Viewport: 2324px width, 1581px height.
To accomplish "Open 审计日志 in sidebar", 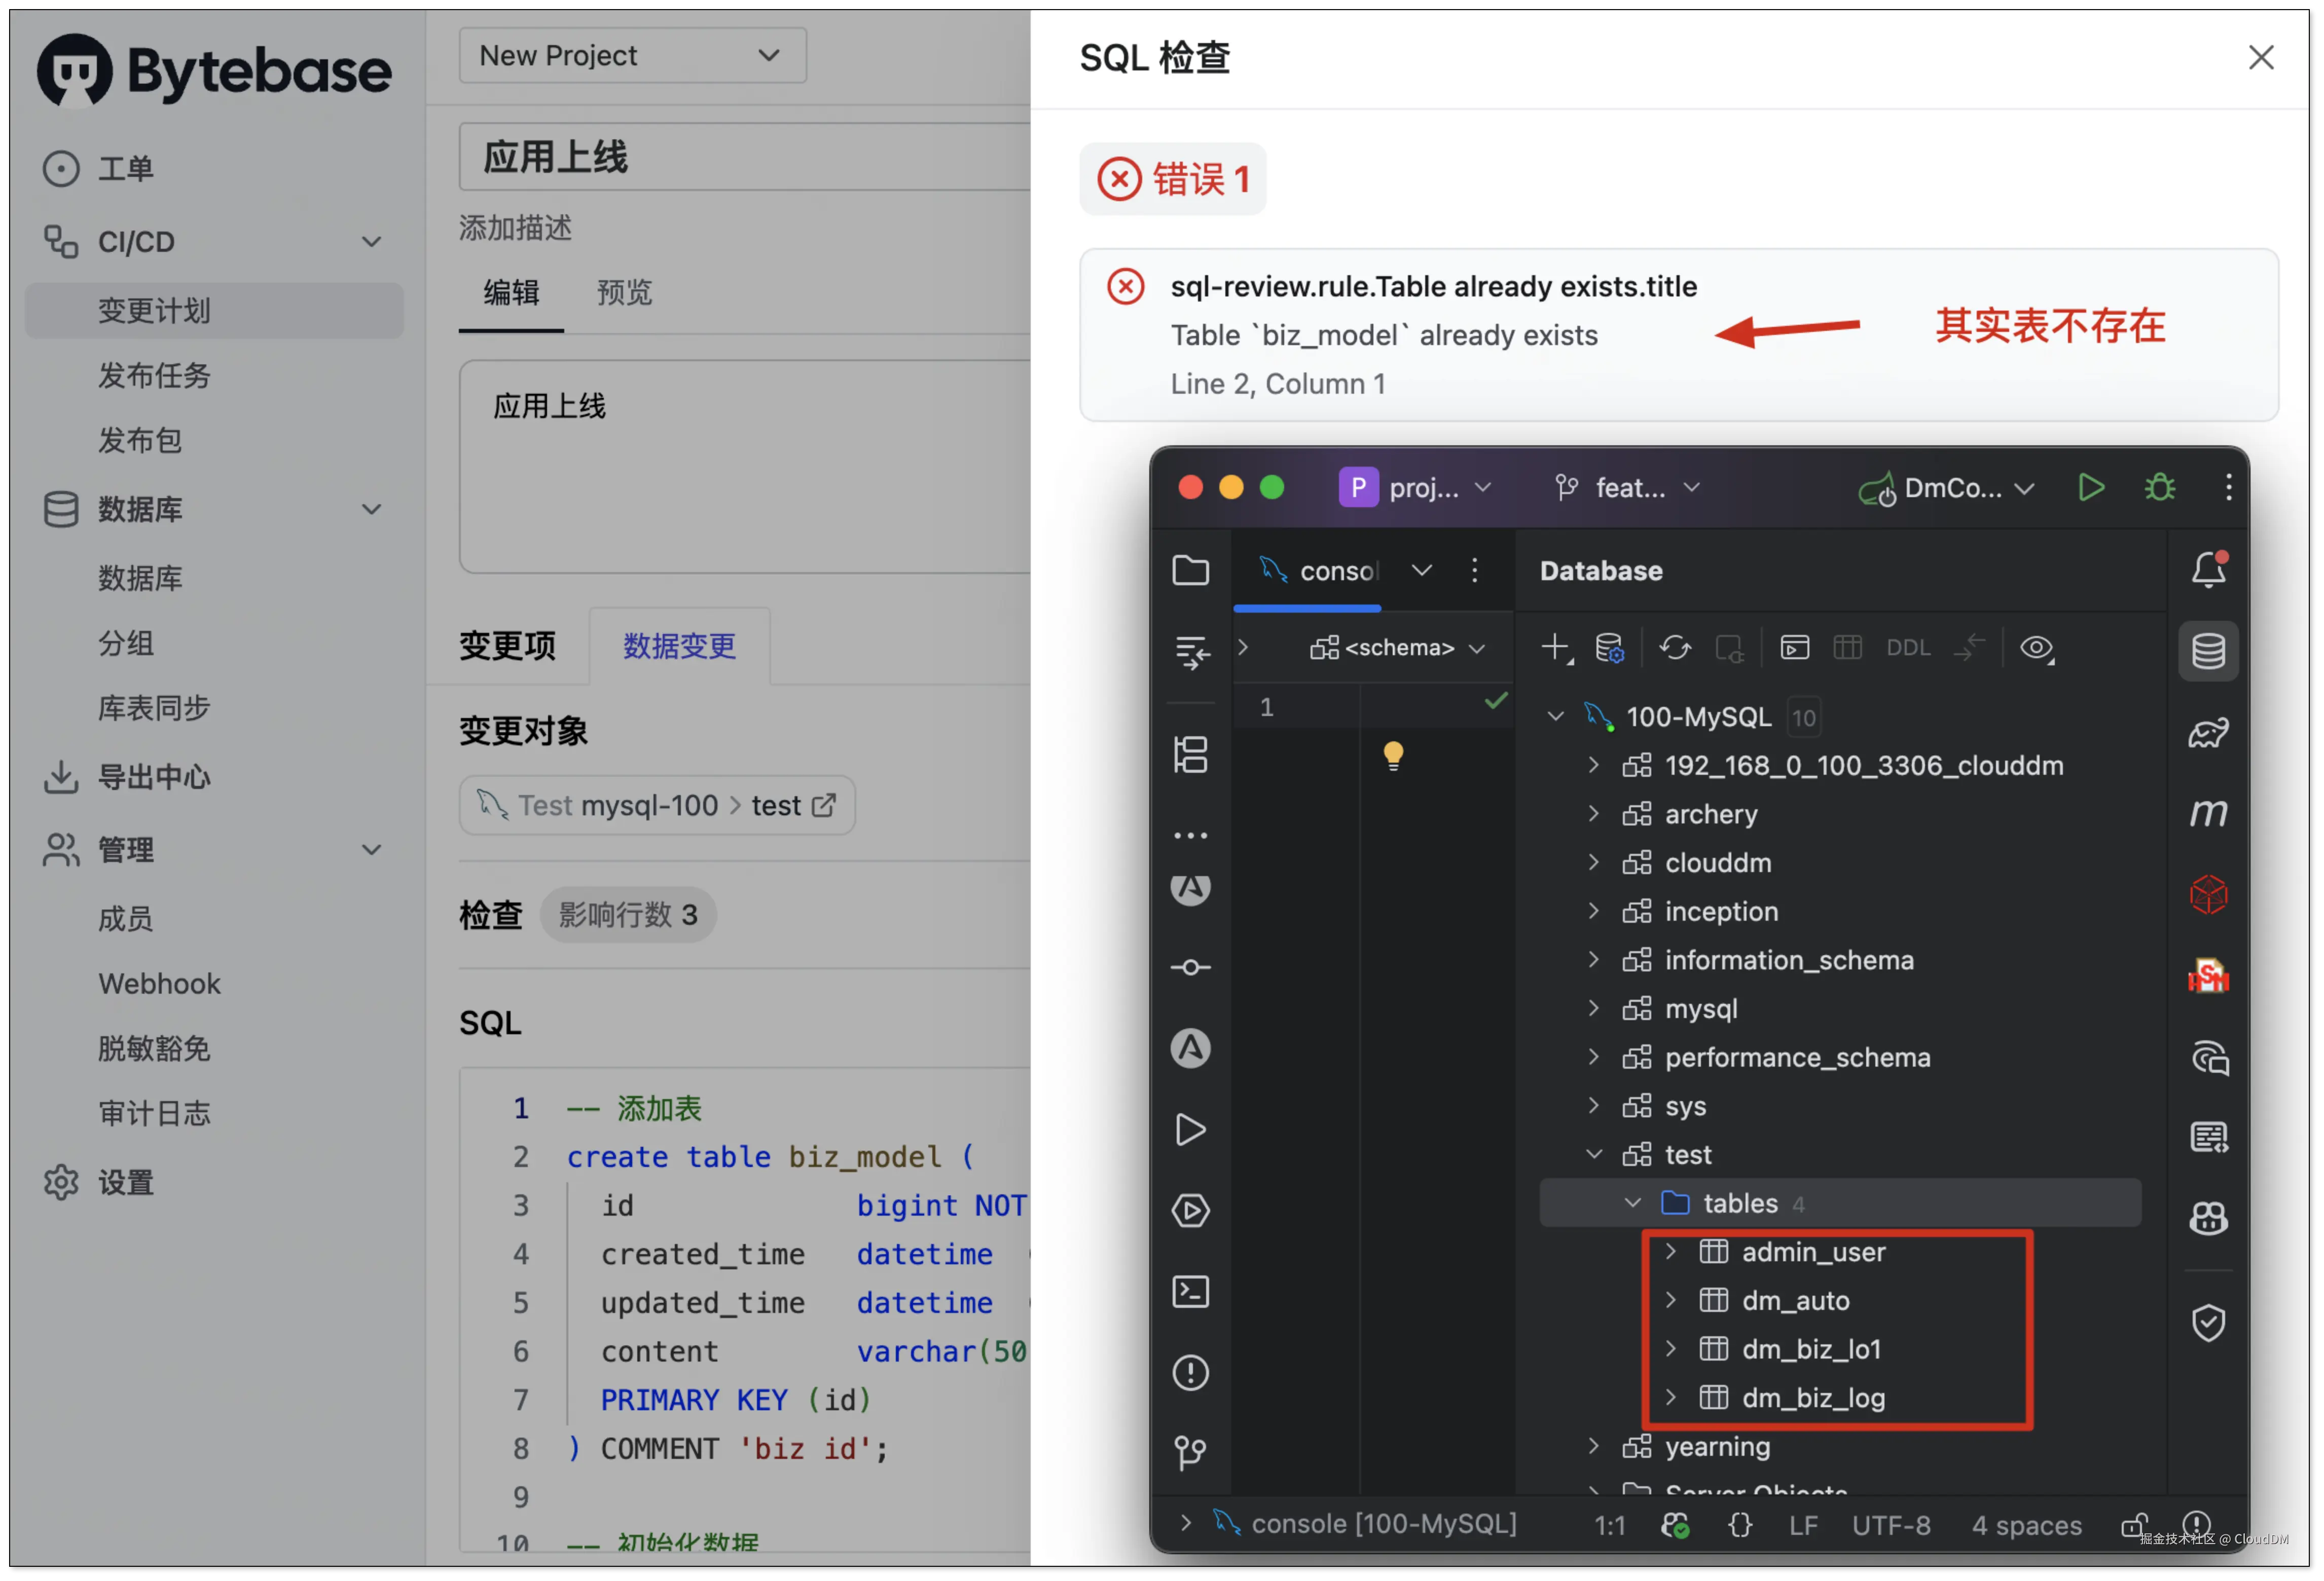I will pyautogui.click(x=154, y=1113).
